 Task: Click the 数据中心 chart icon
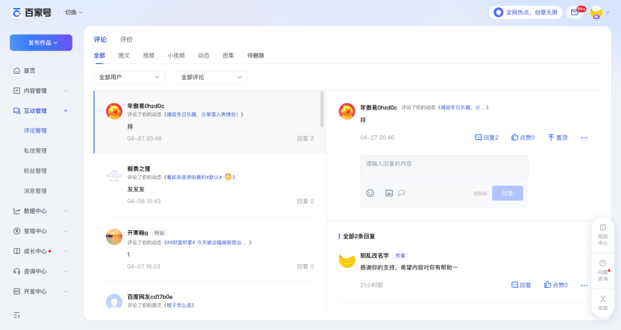(x=17, y=211)
